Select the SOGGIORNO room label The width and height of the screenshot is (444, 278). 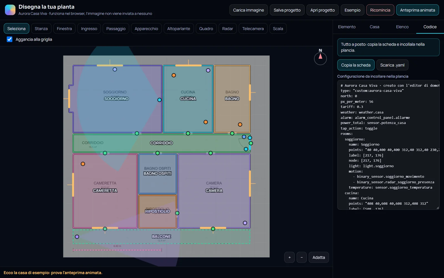[x=117, y=99]
